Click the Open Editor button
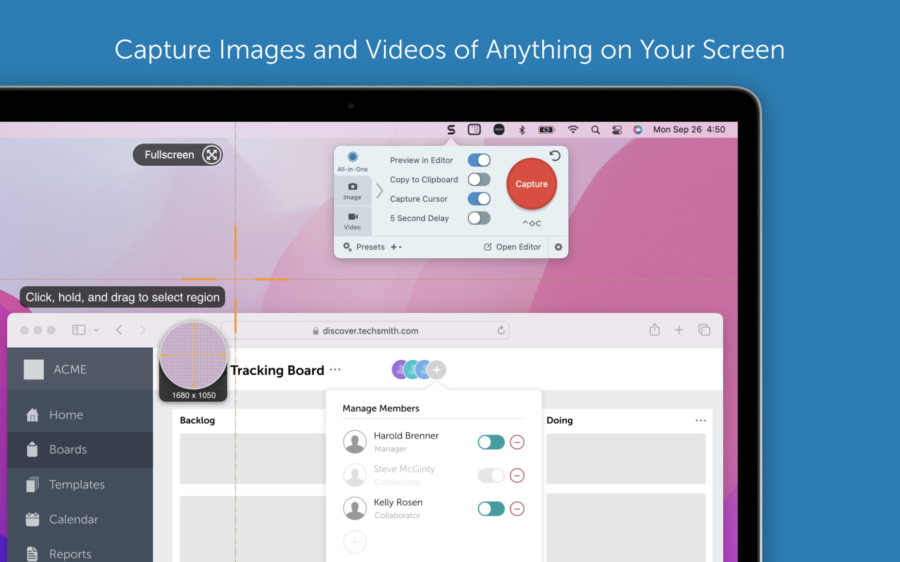Screen dimensions: 900x562 tap(512, 247)
